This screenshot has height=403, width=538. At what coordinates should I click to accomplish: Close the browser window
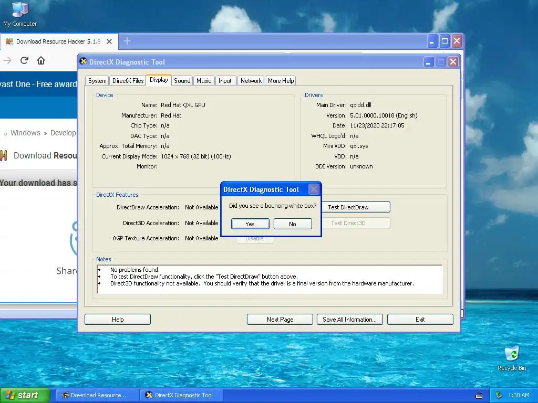coord(457,41)
